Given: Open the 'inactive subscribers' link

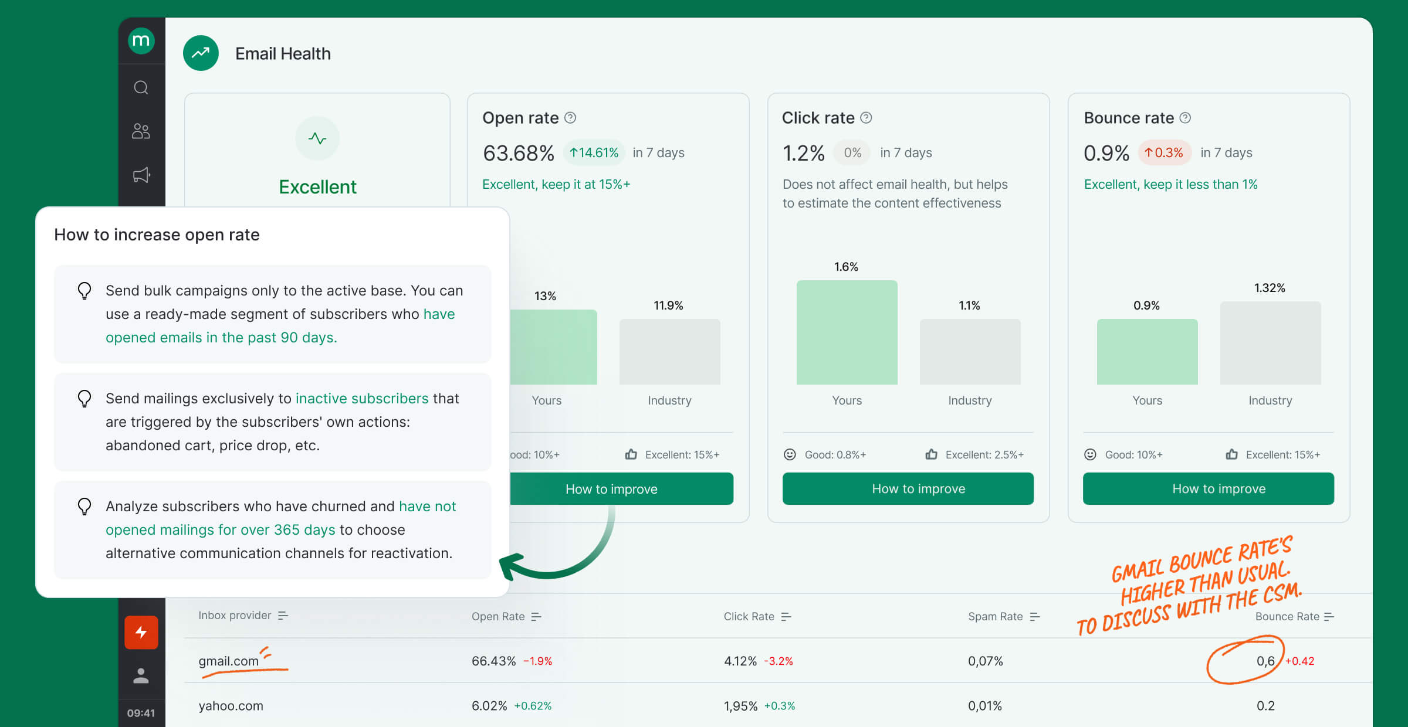Looking at the screenshot, I should pyautogui.click(x=361, y=398).
